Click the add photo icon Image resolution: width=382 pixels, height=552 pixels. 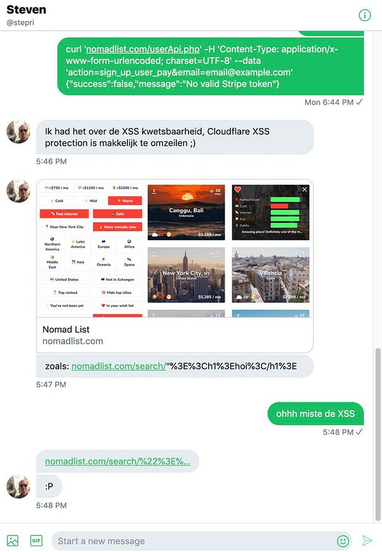[13, 541]
